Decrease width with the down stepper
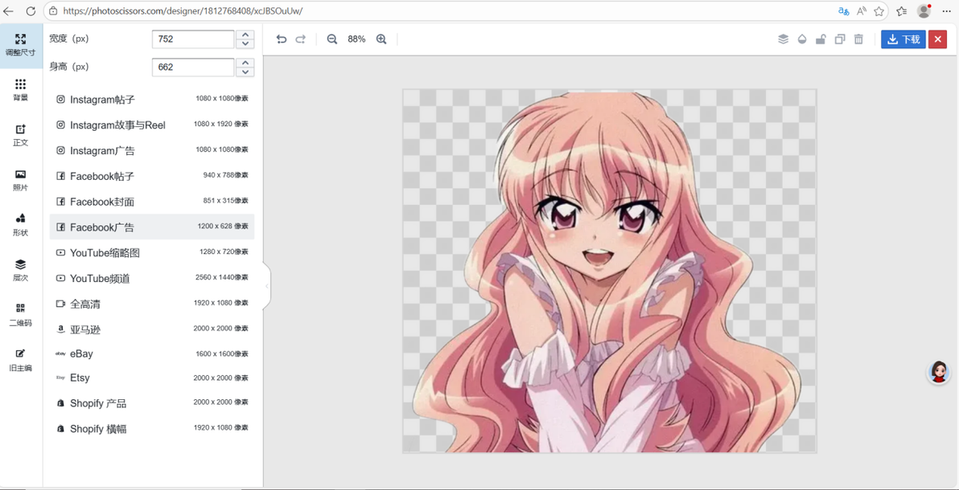This screenshot has height=490, width=959. [x=245, y=44]
